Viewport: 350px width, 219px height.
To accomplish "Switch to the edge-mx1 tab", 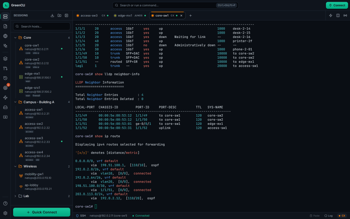I will click(x=129, y=16).
